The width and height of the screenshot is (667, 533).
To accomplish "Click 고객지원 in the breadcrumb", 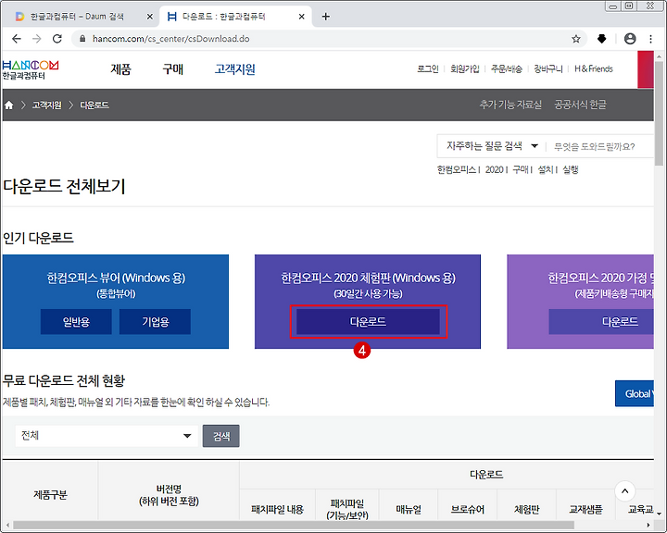I will pyautogui.click(x=47, y=105).
